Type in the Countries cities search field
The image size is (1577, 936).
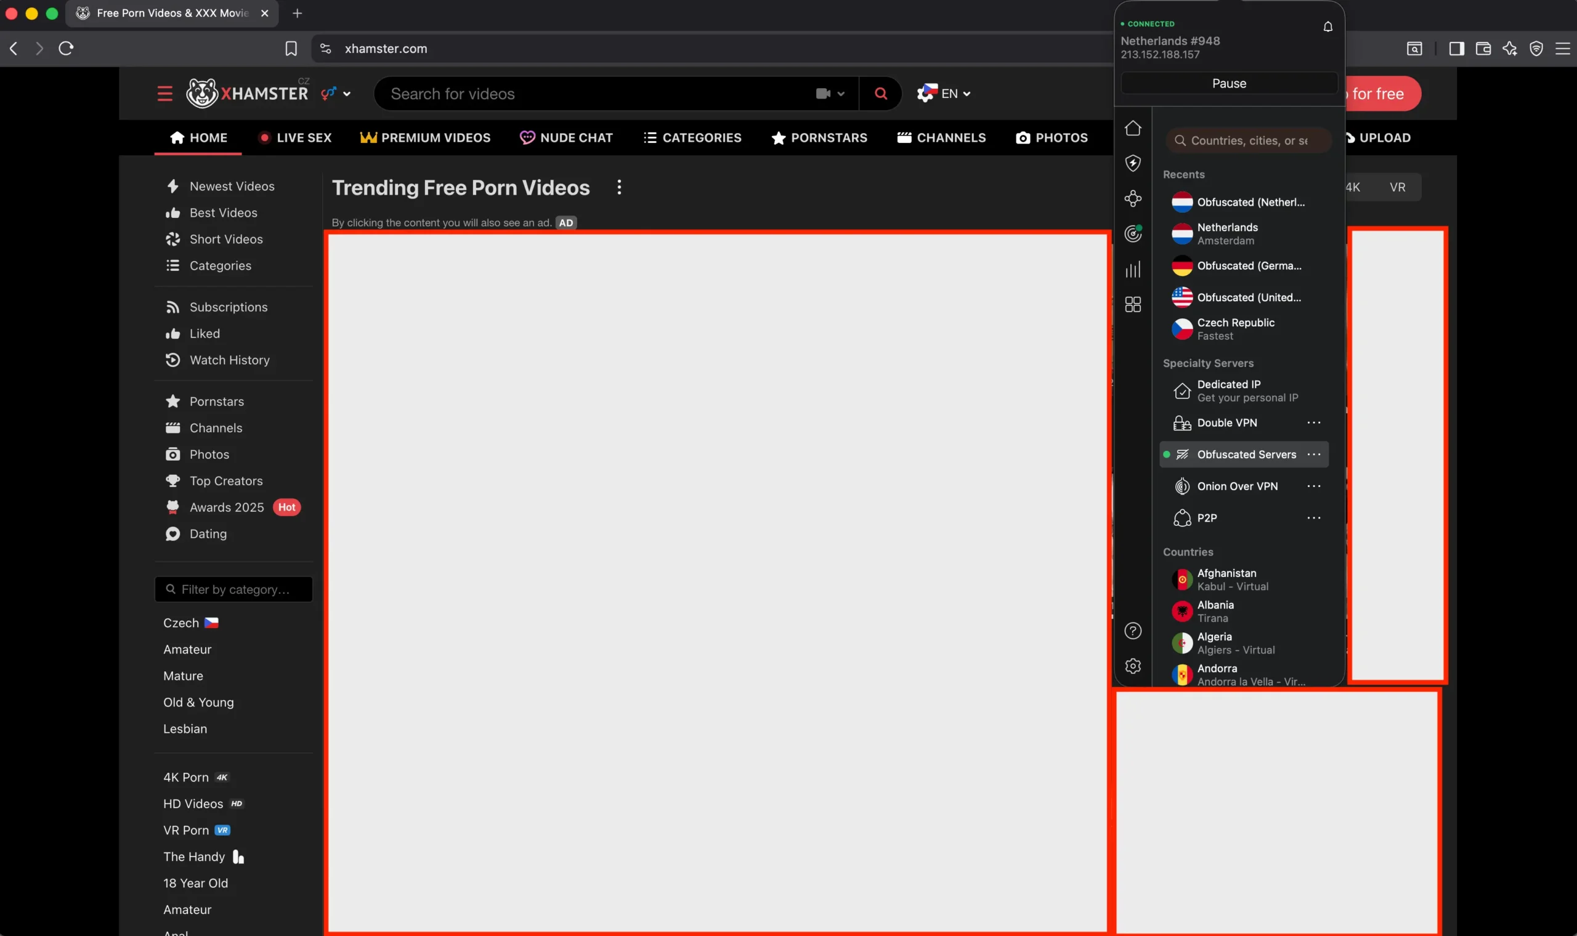(x=1247, y=140)
